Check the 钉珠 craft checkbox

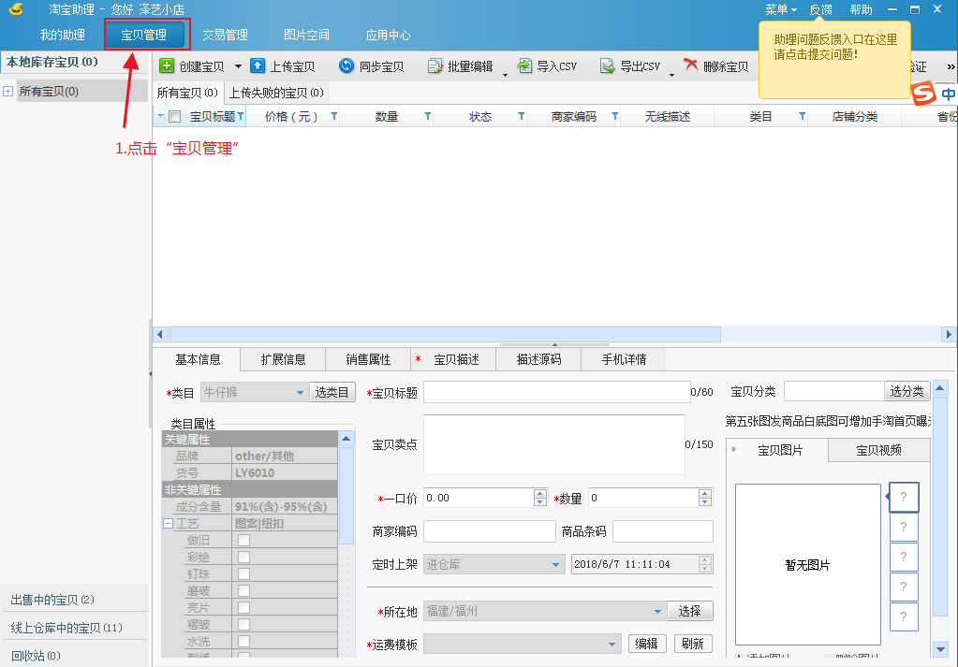coord(243,573)
